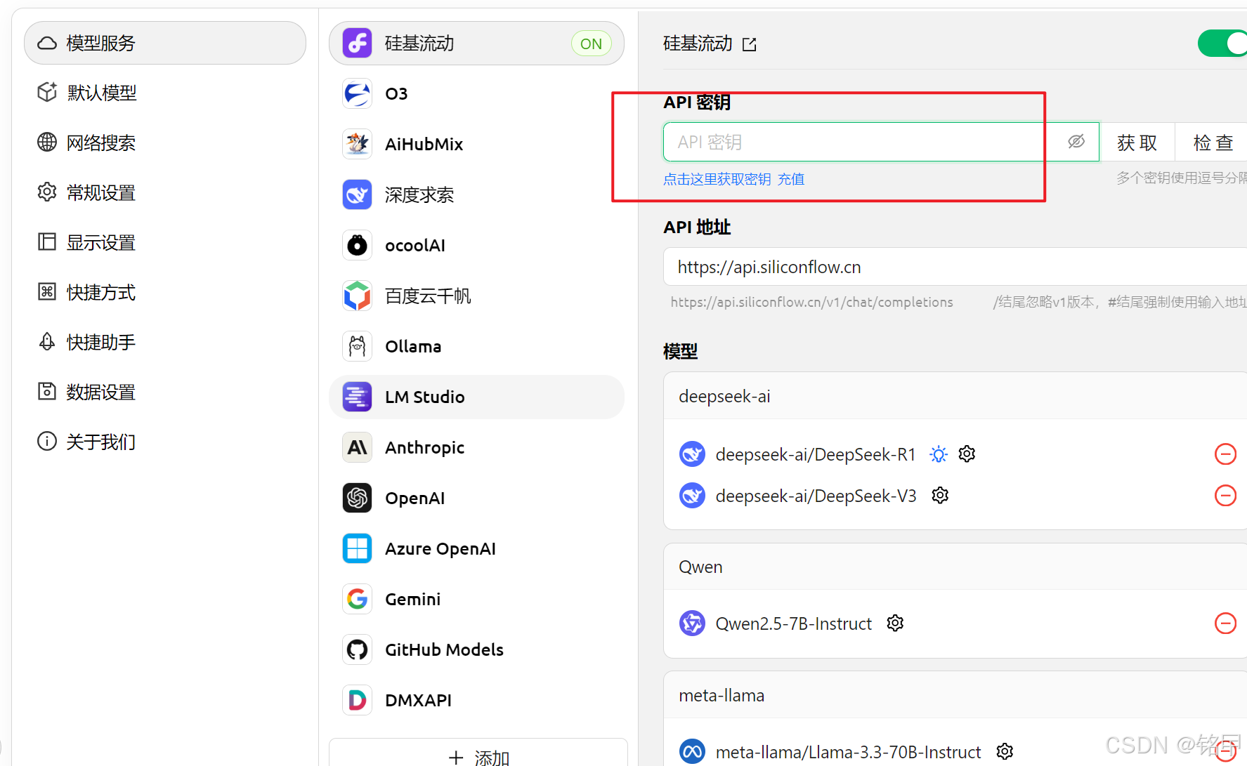Click the DeepSeek-V3 model logo

[x=692, y=496]
